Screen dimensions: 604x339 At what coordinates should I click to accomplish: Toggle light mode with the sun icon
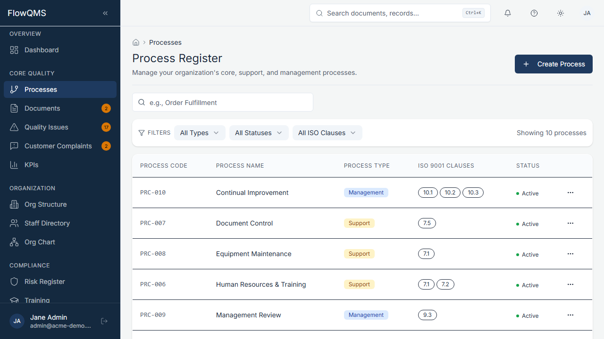(560, 13)
